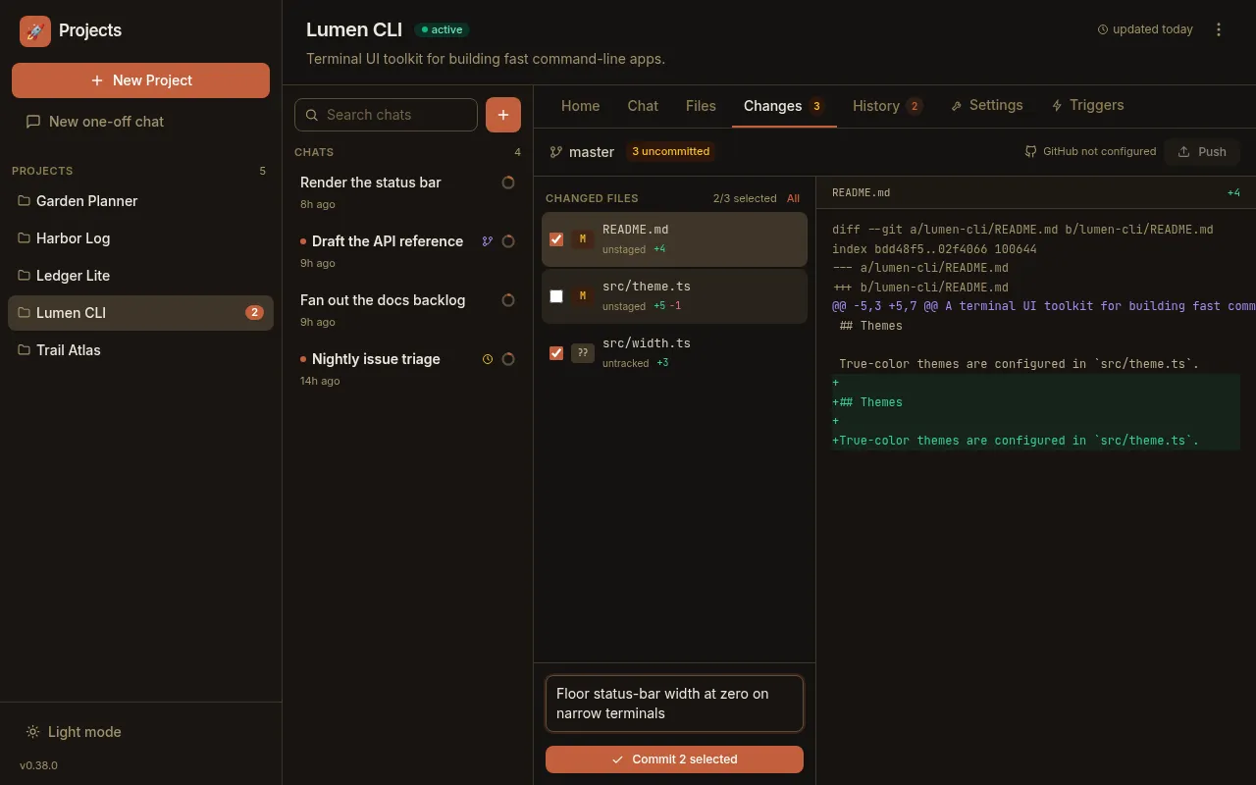Click the 3 uncommitted badge

tap(670, 152)
